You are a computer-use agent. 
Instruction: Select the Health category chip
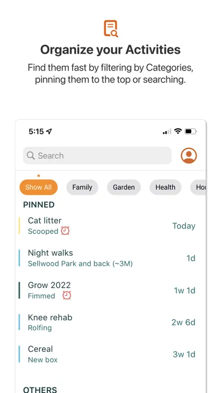coord(165,187)
